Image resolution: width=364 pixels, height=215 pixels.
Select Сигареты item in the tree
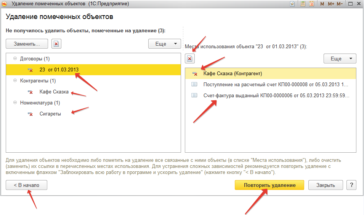click(x=50, y=114)
